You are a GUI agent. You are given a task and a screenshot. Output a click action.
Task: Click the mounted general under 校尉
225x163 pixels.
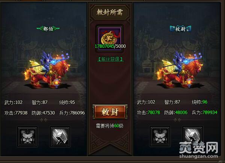[x=180, y=70]
